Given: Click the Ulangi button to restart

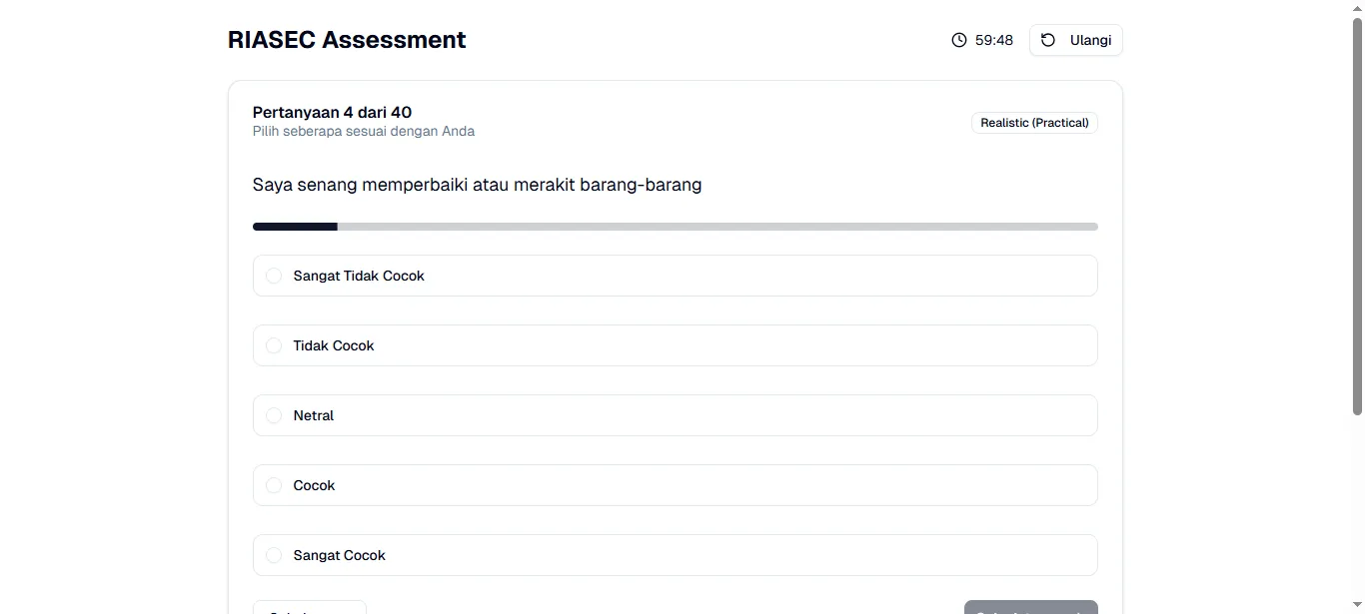Looking at the screenshot, I should pyautogui.click(x=1076, y=40).
